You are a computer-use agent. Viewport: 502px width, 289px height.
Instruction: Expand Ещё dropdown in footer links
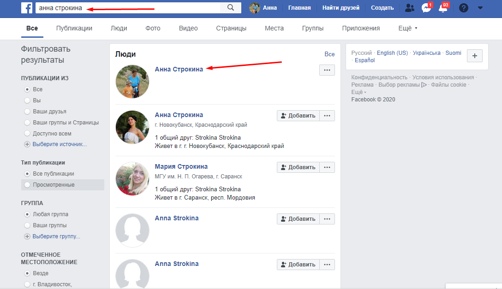pyautogui.click(x=359, y=92)
